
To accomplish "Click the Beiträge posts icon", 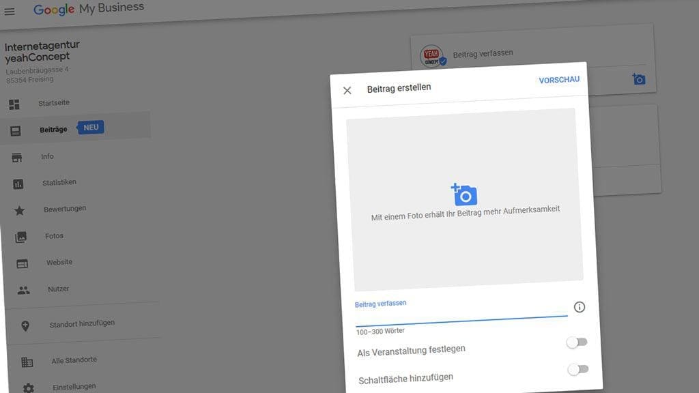I will [16, 131].
